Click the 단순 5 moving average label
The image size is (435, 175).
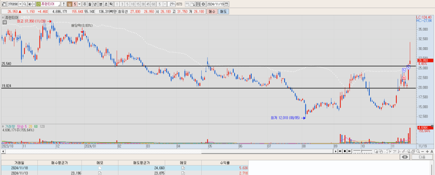coord(22,126)
